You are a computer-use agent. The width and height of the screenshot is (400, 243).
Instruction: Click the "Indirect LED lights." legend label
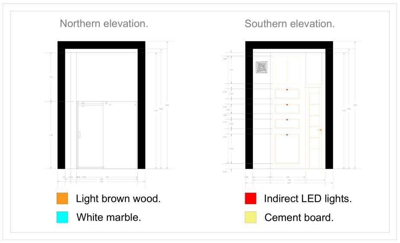point(307,199)
